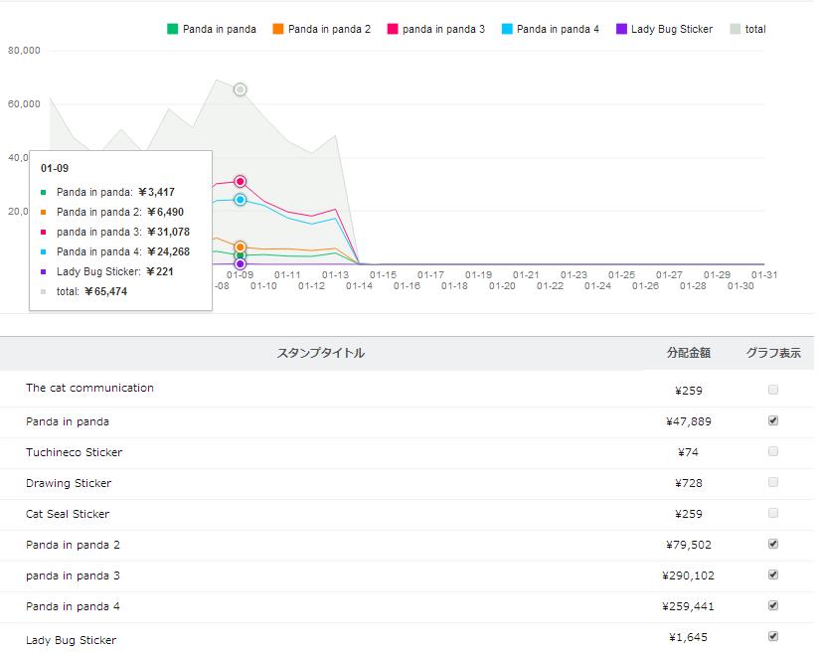This screenshot has height=655, width=820.
Task: Click the blue Panda in panda 4 legend swatch
Action: (507, 29)
